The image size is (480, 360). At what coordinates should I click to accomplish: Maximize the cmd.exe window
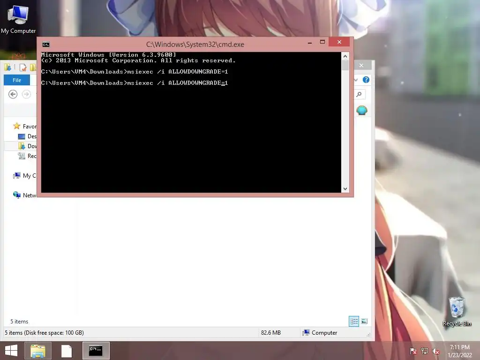click(322, 42)
